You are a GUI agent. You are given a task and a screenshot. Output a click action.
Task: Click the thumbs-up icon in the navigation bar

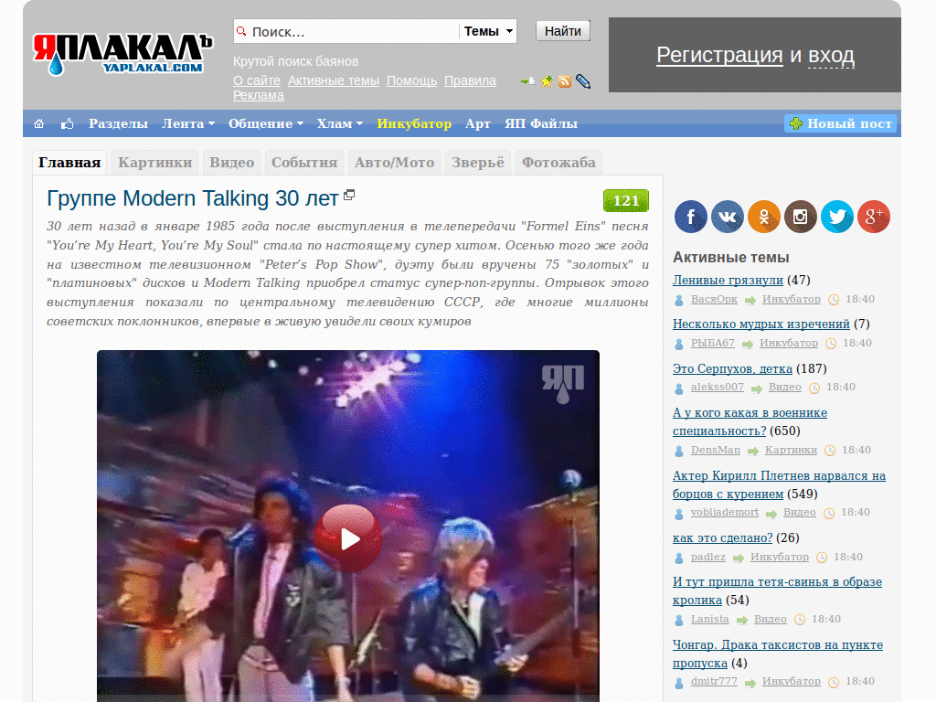[x=68, y=123]
